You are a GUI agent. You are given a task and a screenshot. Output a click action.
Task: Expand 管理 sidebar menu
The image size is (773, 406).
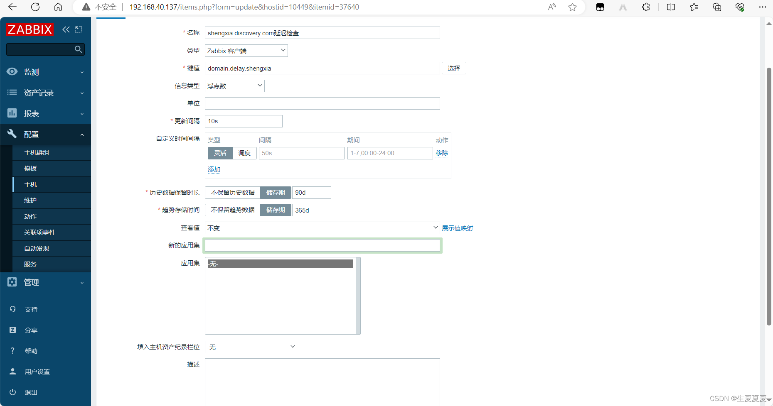46,282
